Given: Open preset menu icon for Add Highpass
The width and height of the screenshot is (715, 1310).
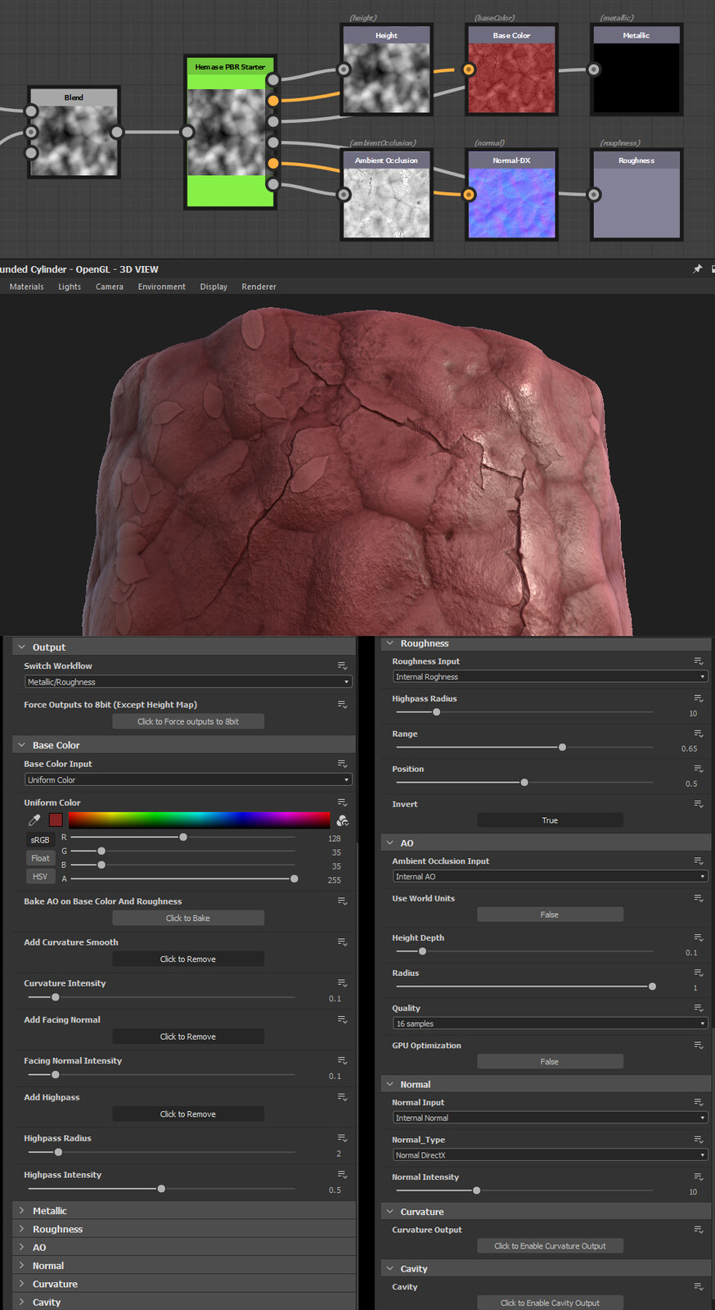Looking at the screenshot, I should click(342, 1097).
